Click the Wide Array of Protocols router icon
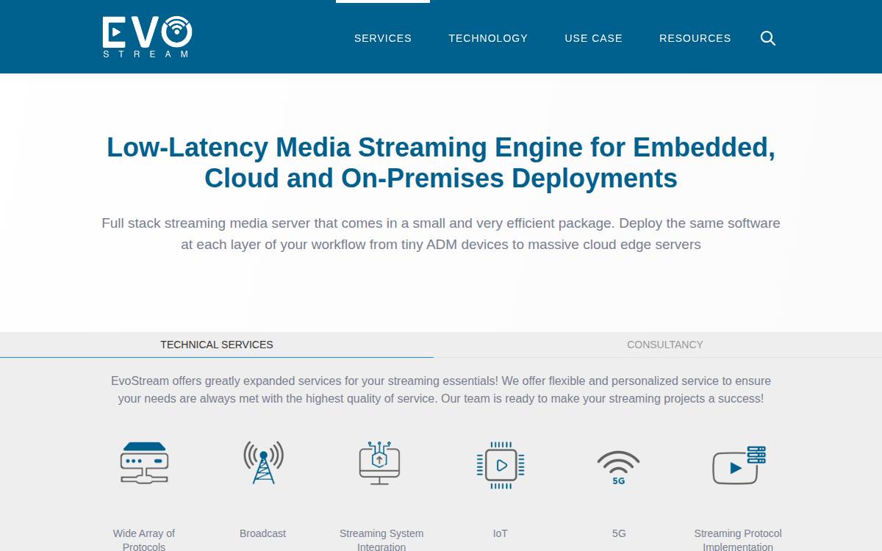The height and width of the screenshot is (551, 882). click(144, 463)
